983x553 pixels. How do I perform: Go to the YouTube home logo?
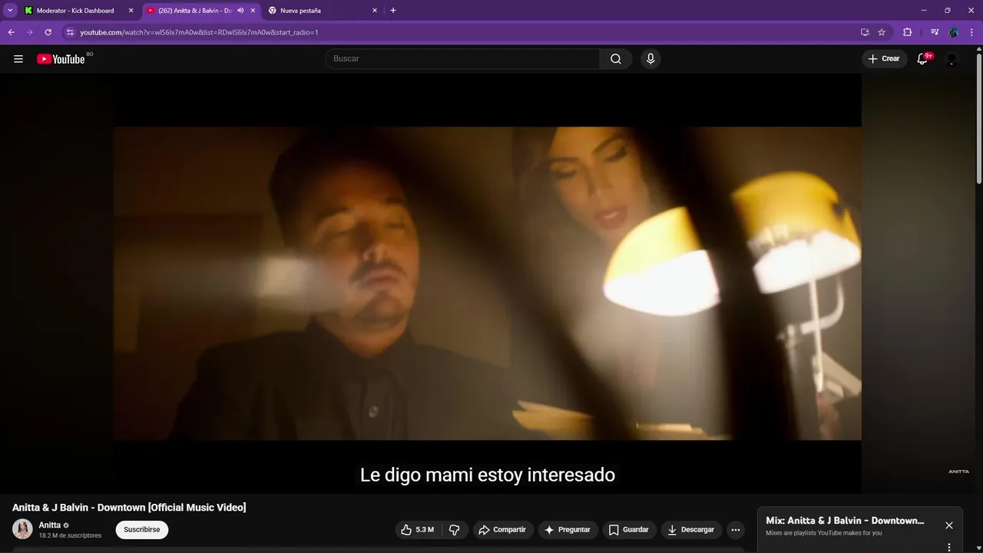61,59
